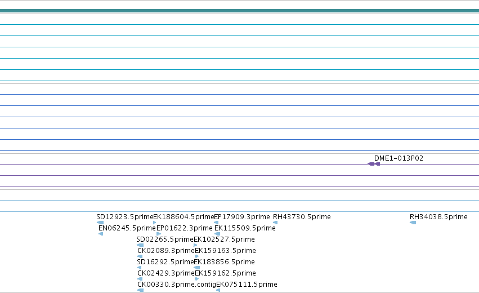
Task: Click the EP17909.3prime label text
Action: 242,217
